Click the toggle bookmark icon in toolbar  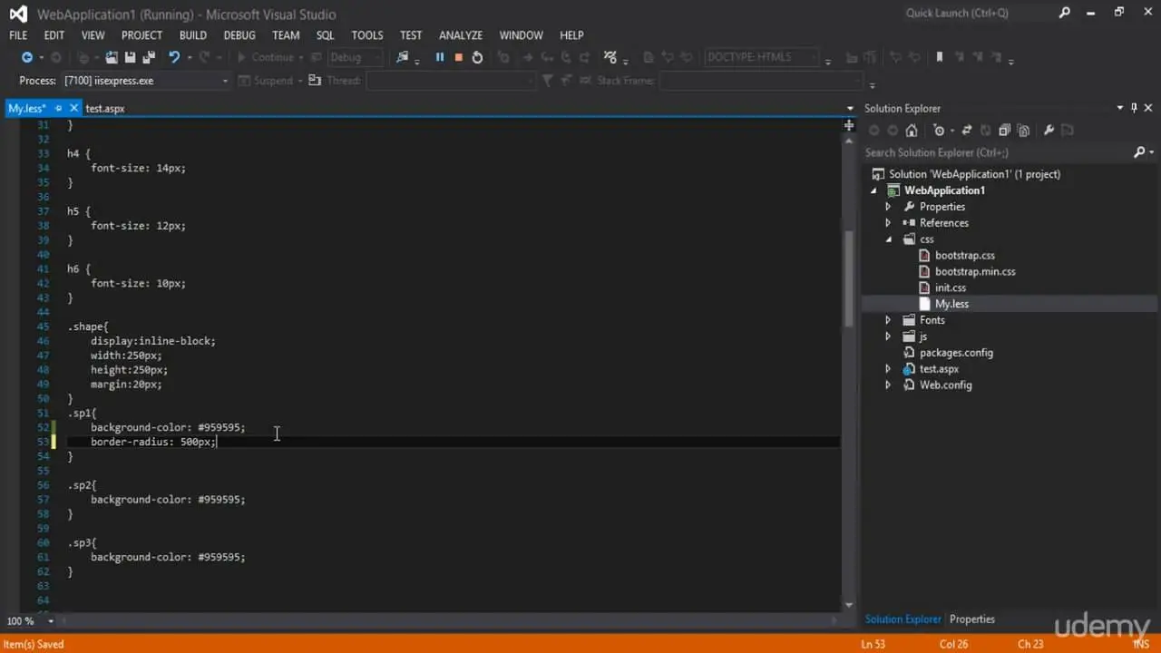point(940,57)
